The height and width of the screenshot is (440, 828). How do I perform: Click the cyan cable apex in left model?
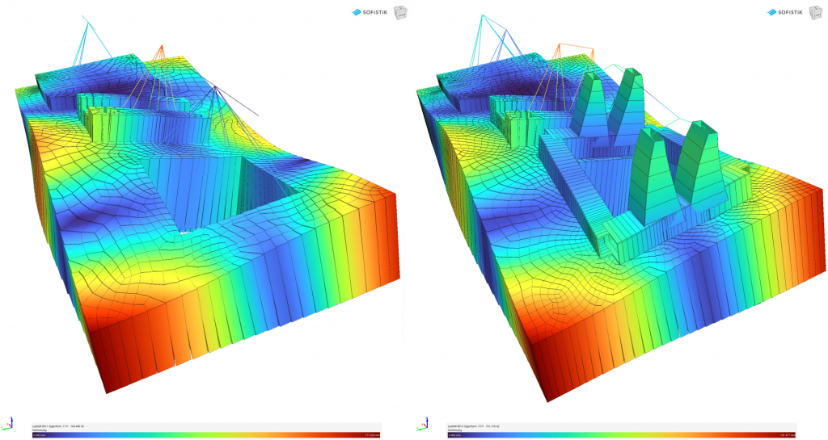pyautogui.click(x=84, y=16)
